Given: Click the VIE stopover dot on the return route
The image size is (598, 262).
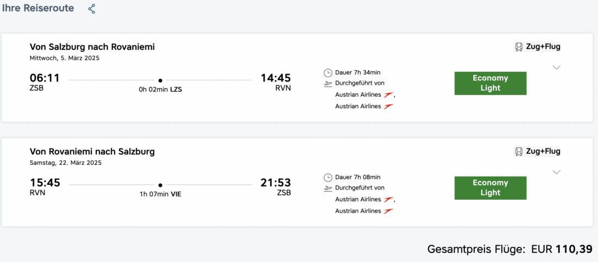Looking at the screenshot, I should coord(160,185).
